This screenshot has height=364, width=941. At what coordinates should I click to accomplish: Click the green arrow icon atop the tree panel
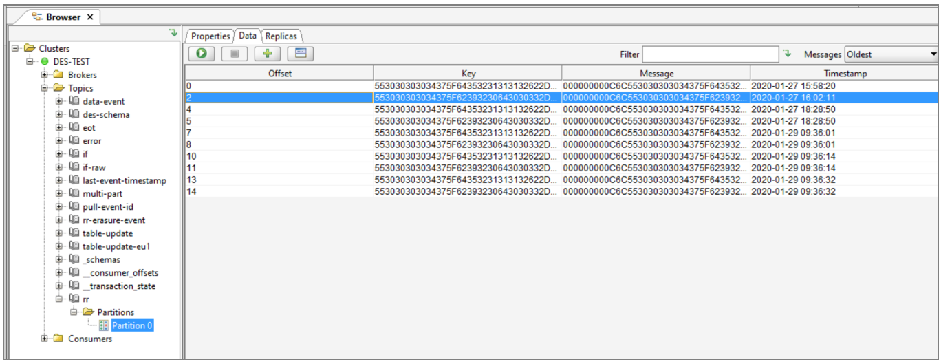(173, 33)
